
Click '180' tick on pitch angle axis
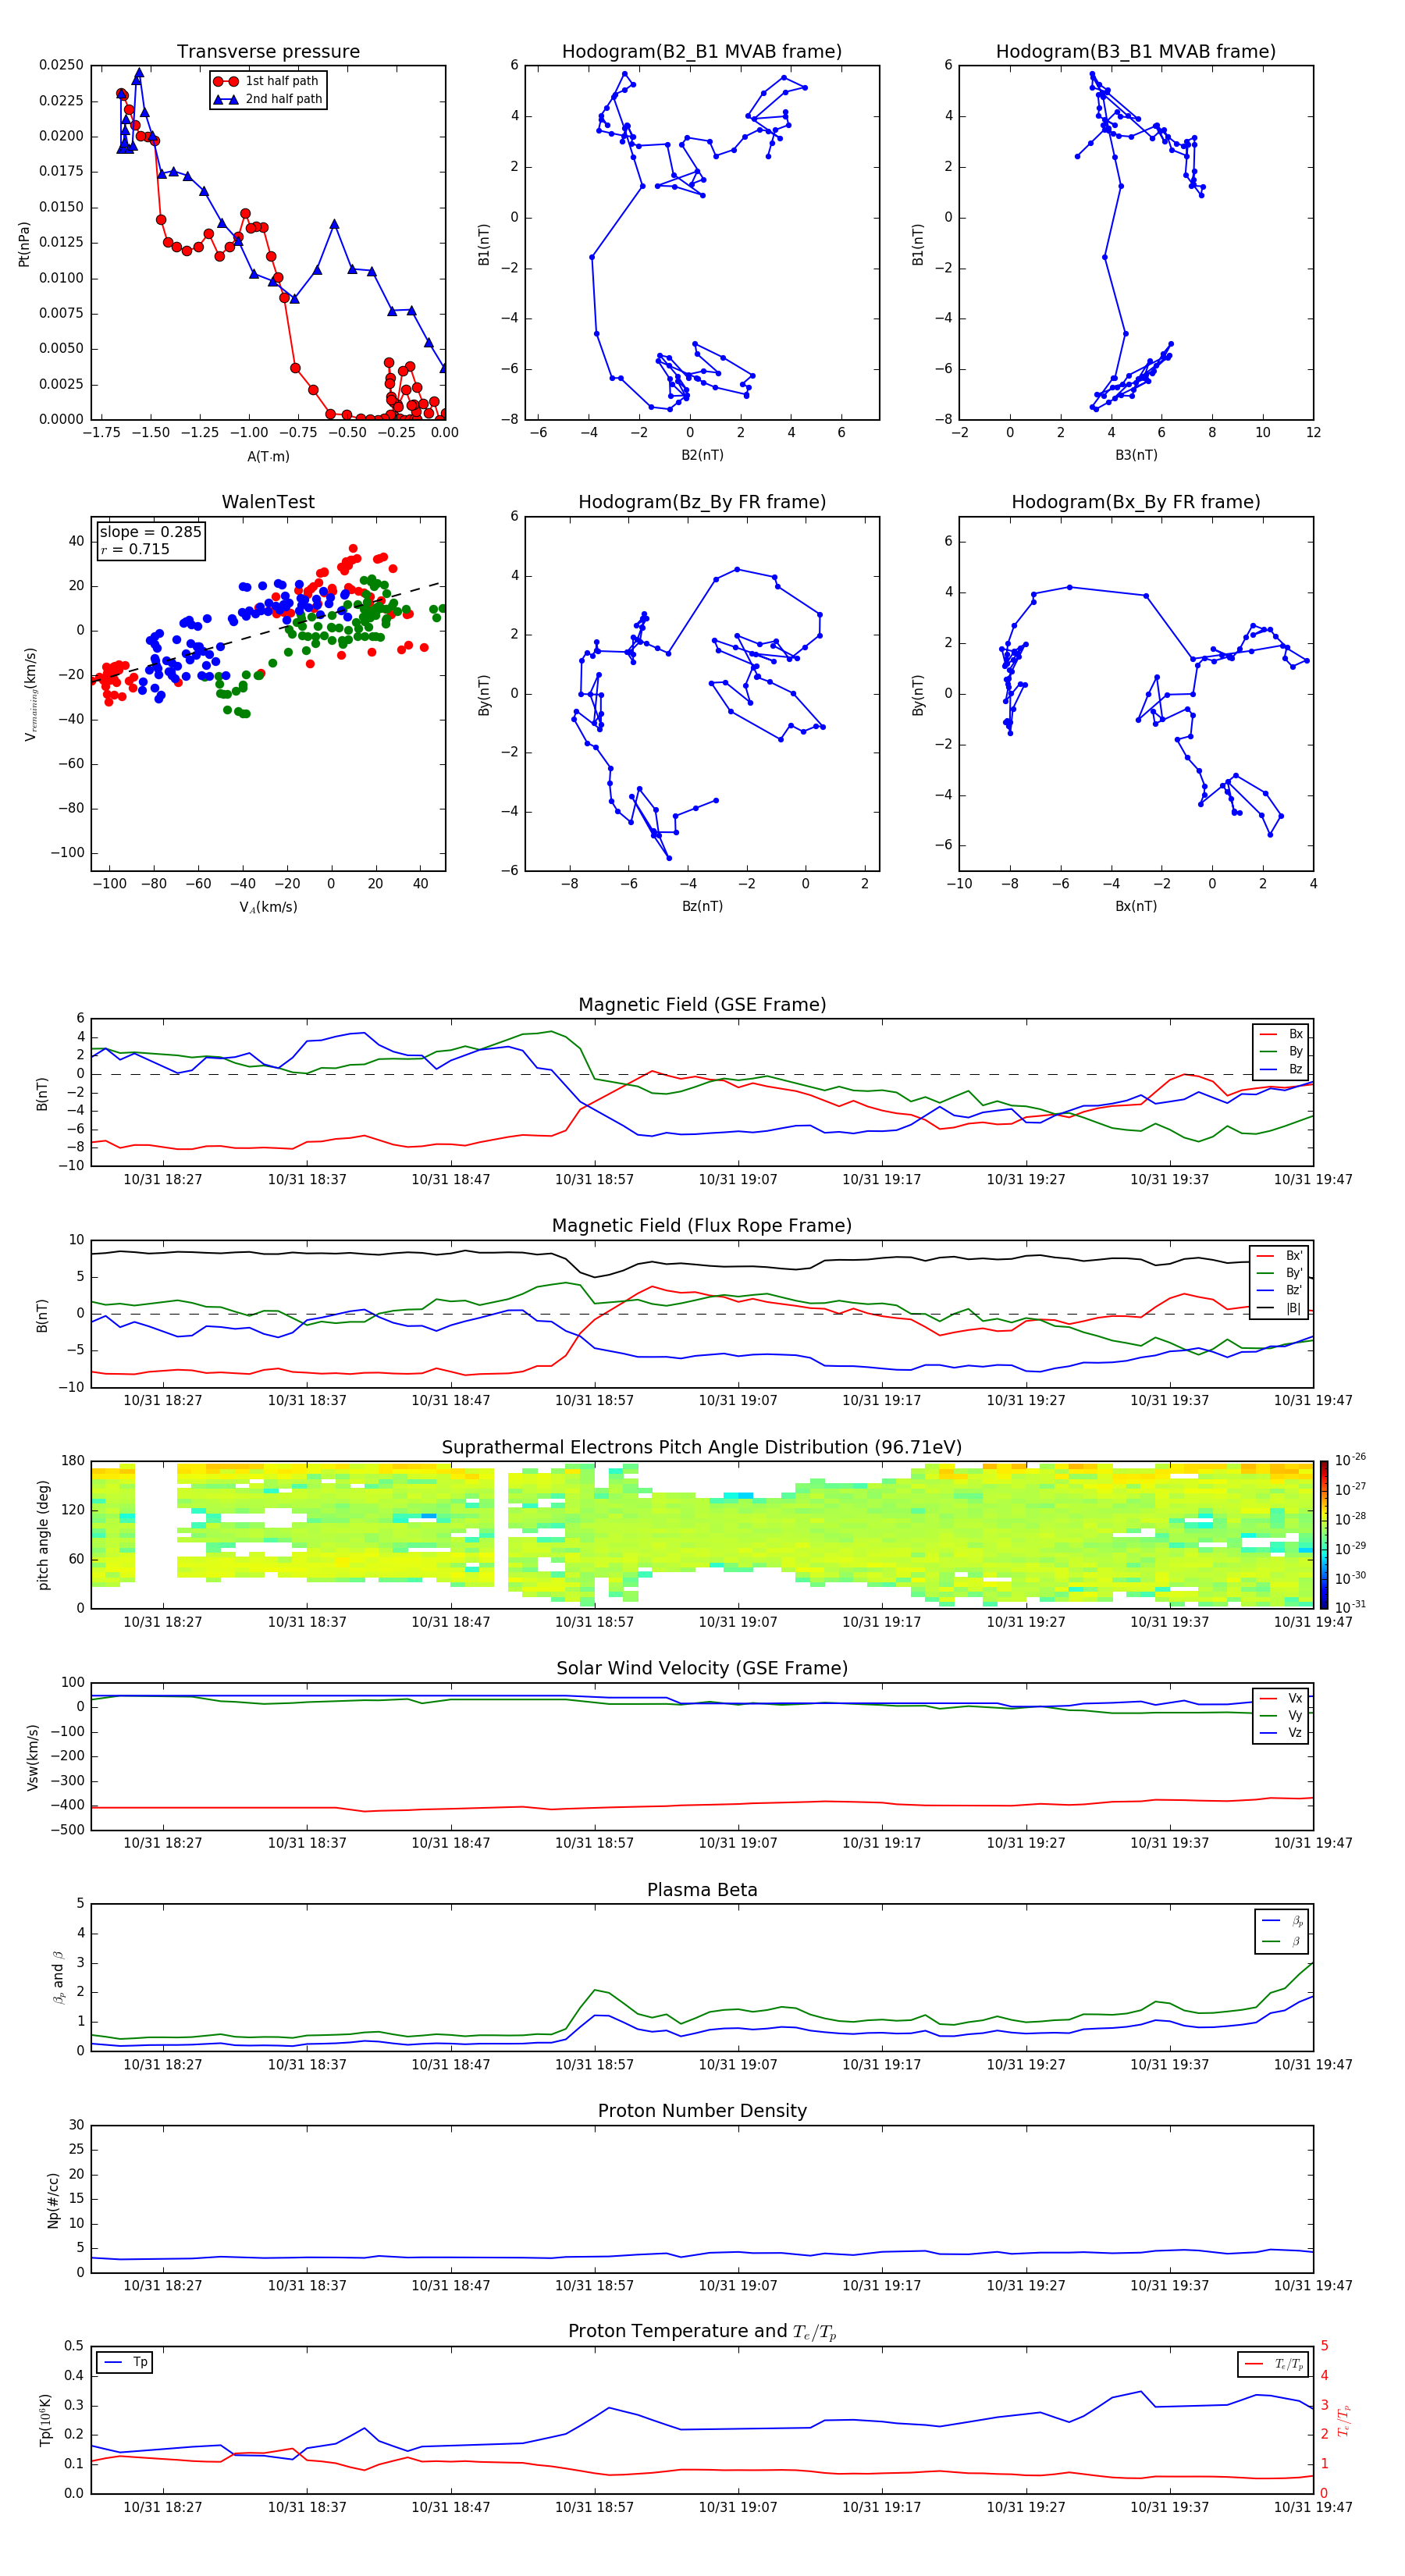click(73, 1461)
